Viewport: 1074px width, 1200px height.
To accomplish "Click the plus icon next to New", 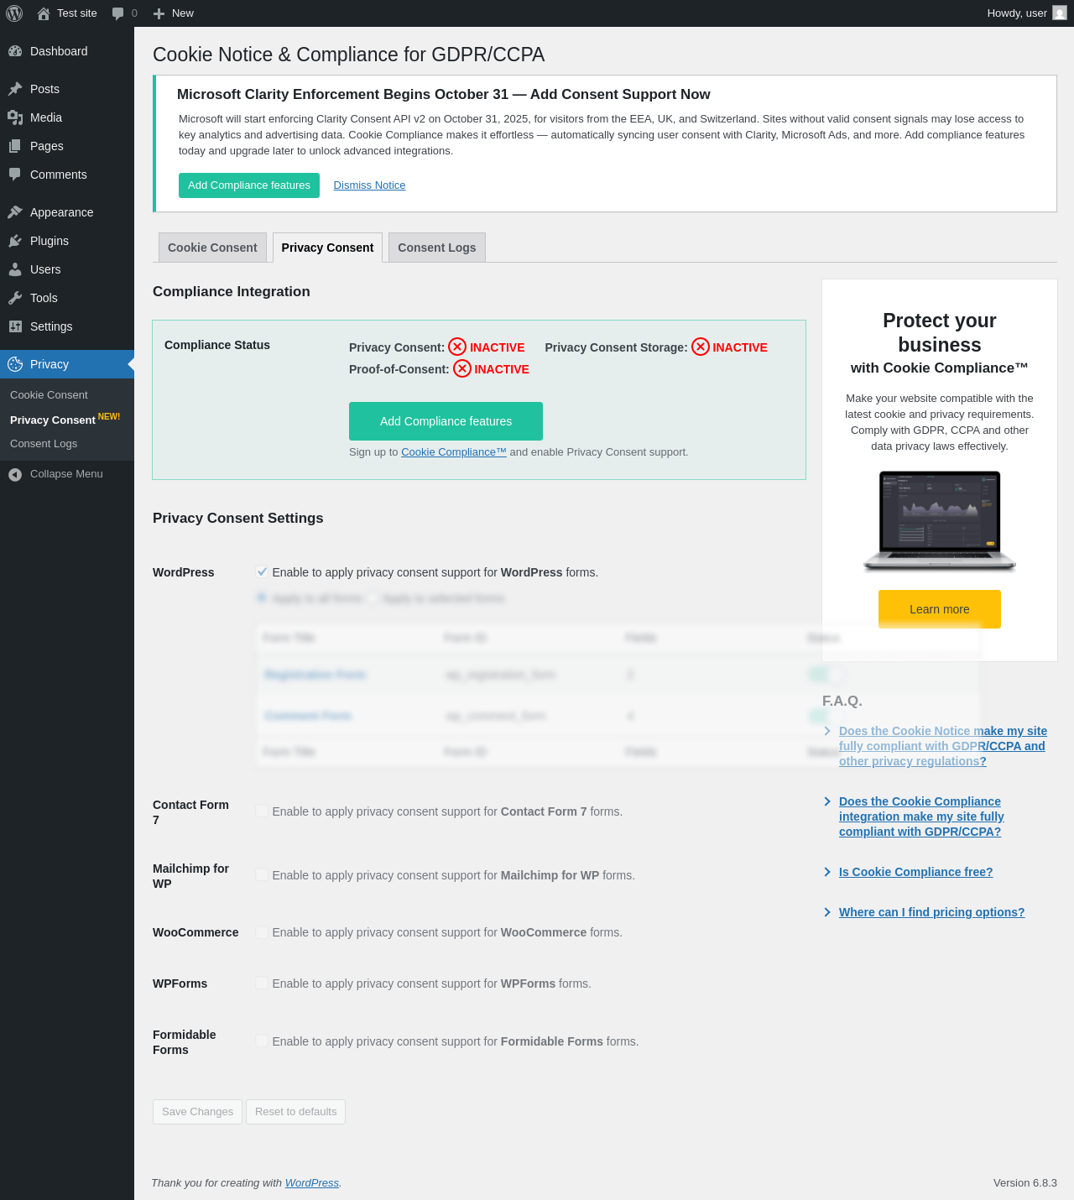I will point(159,13).
